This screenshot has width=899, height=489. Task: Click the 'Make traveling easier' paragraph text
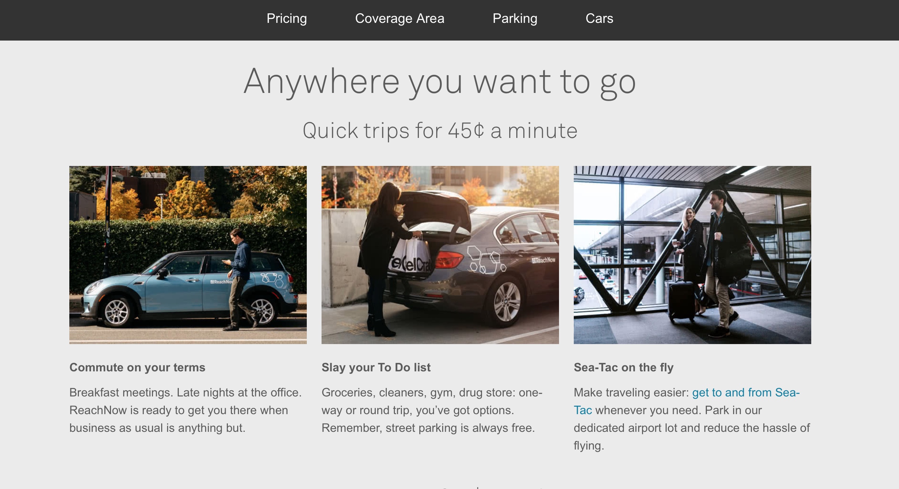(692, 419)
